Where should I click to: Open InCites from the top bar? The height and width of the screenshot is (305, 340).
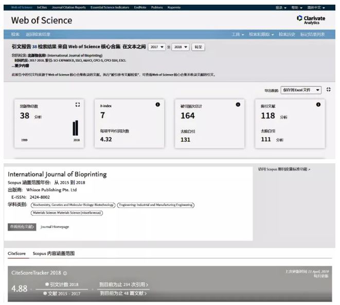[x=42, y=7]
